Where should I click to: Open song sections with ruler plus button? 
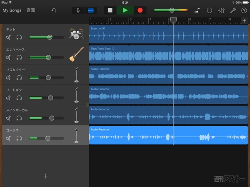coord(244,21)
